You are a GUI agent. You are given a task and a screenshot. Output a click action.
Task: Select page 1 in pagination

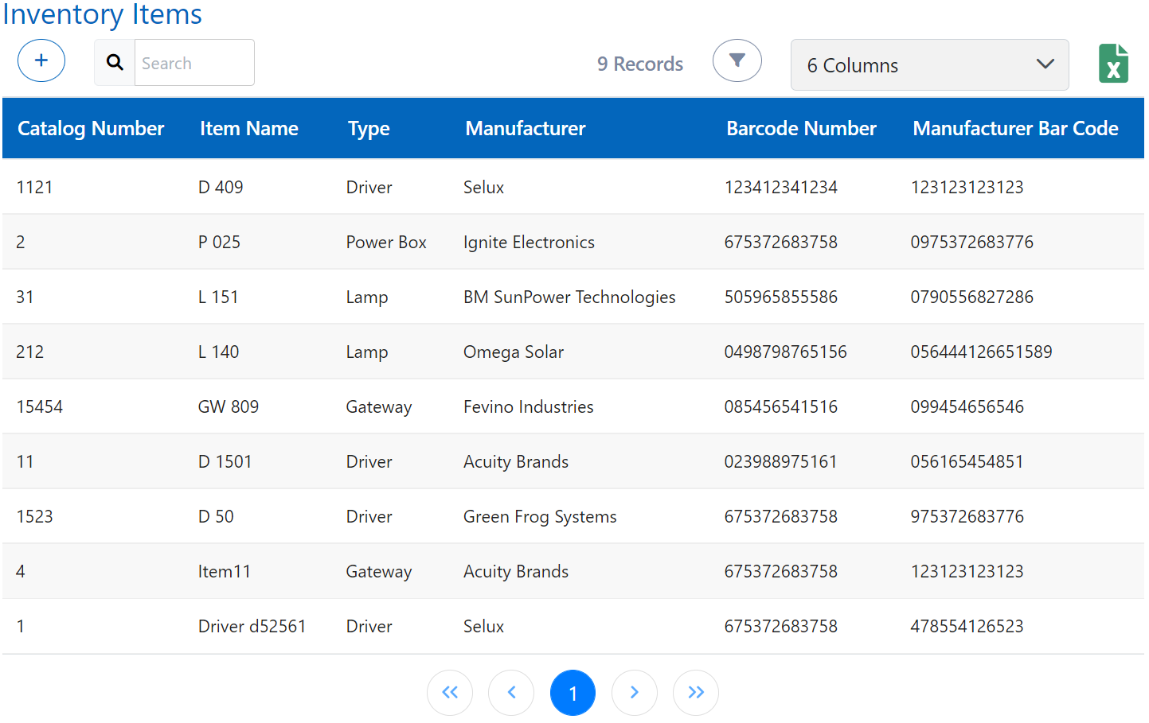(573, 693)
